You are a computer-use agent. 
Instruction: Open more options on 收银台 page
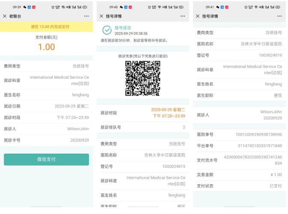[x=86, y=16]
